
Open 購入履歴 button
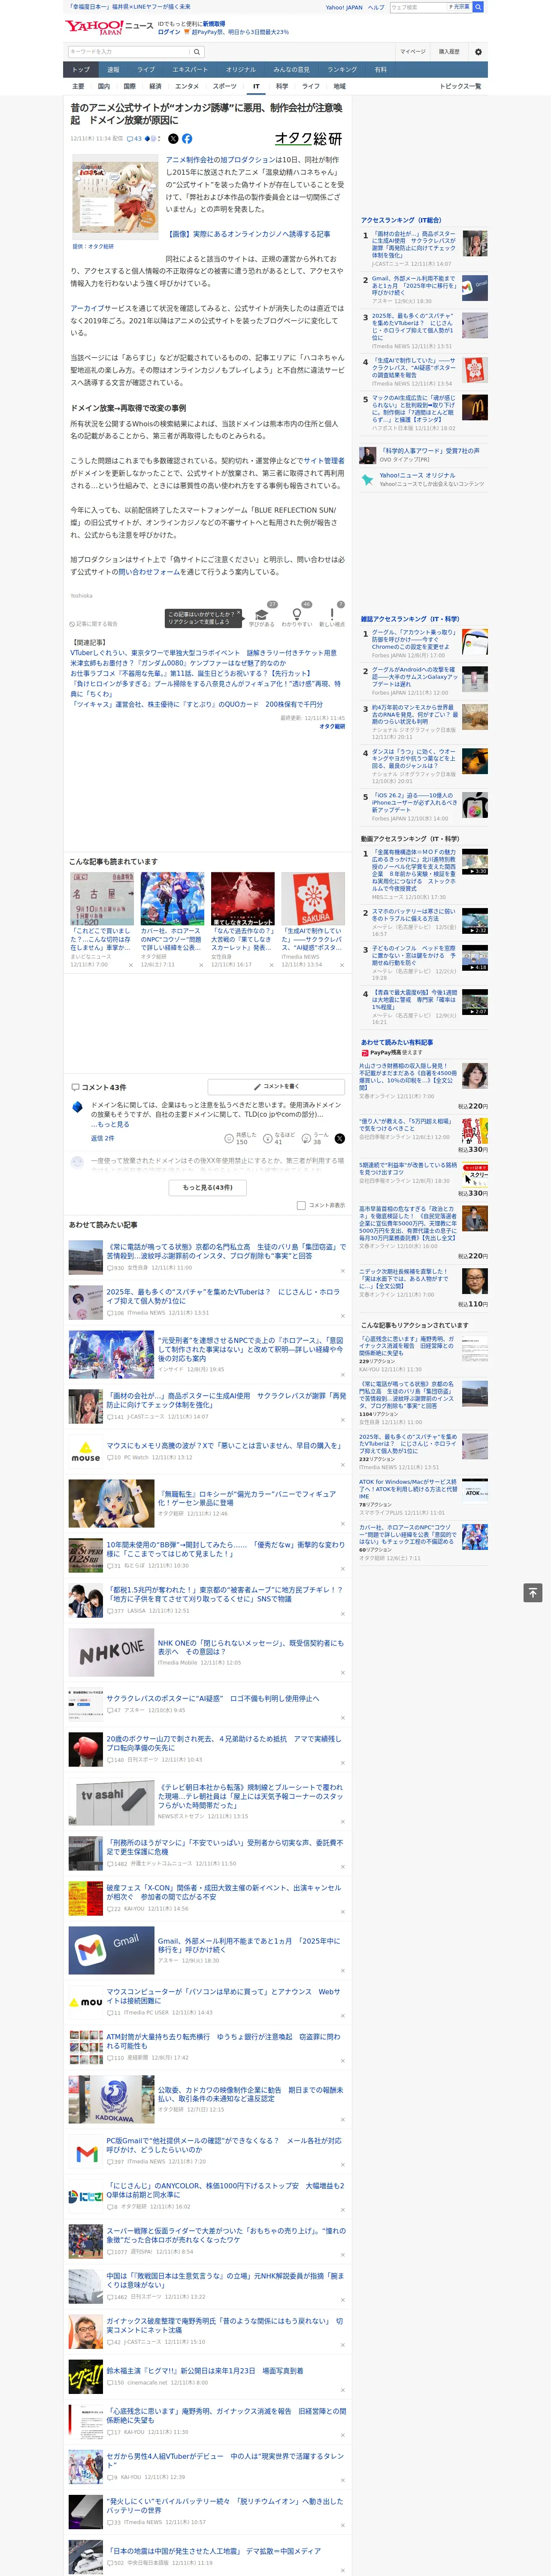[x=449, y=51]
